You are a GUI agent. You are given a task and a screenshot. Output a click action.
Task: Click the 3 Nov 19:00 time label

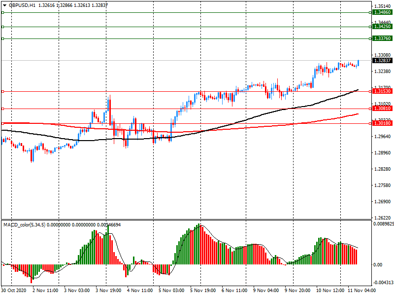[108, 291]
